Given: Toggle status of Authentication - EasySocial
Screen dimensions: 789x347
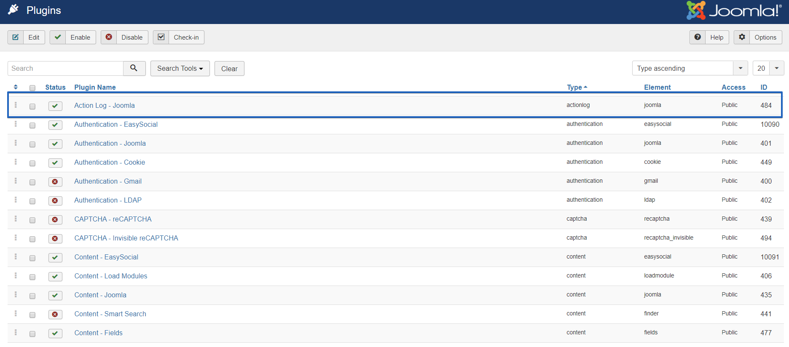Looking at the screenshot, I should (x=55, y=125).
